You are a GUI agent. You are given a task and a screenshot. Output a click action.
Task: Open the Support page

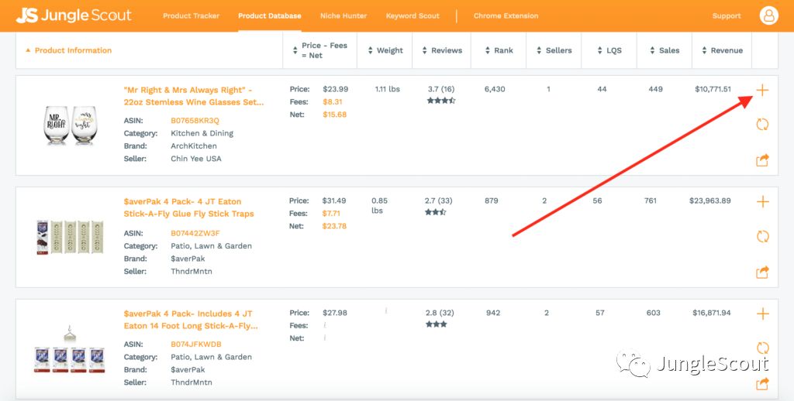click(x=727, y=16)
